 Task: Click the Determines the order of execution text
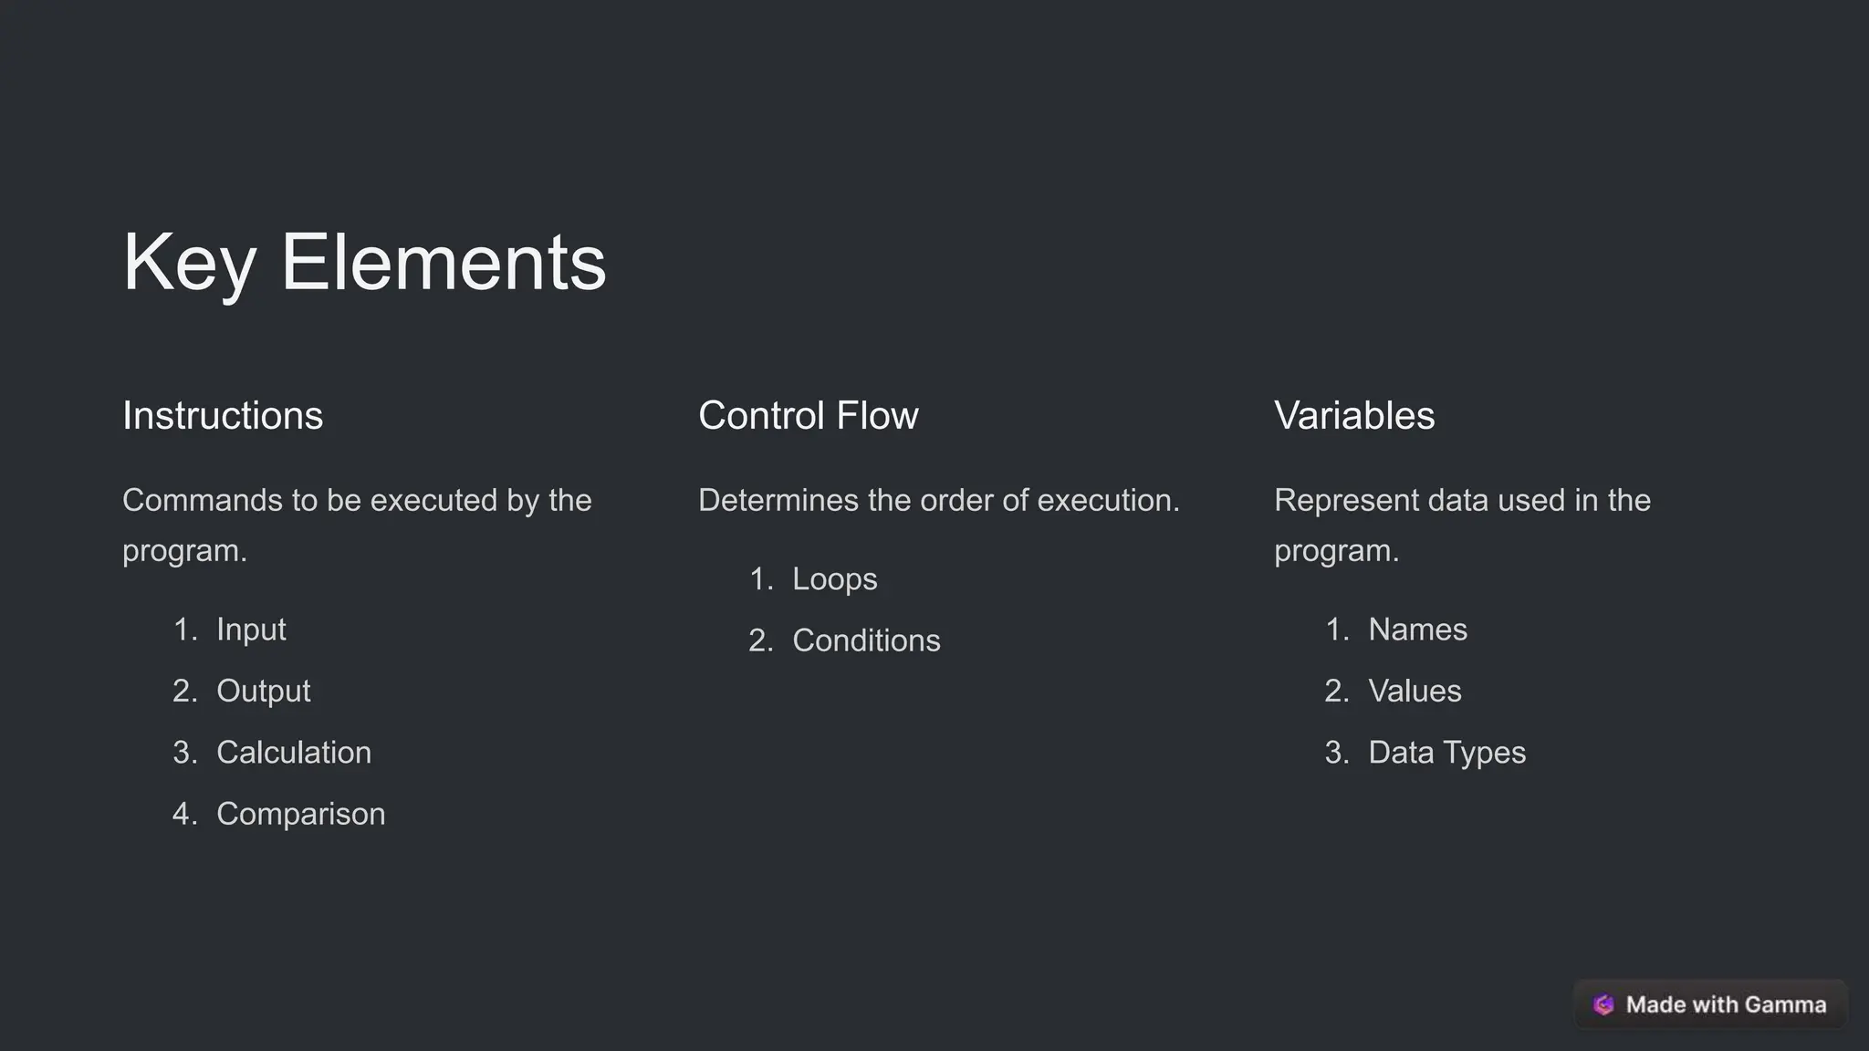pos(938,500)
